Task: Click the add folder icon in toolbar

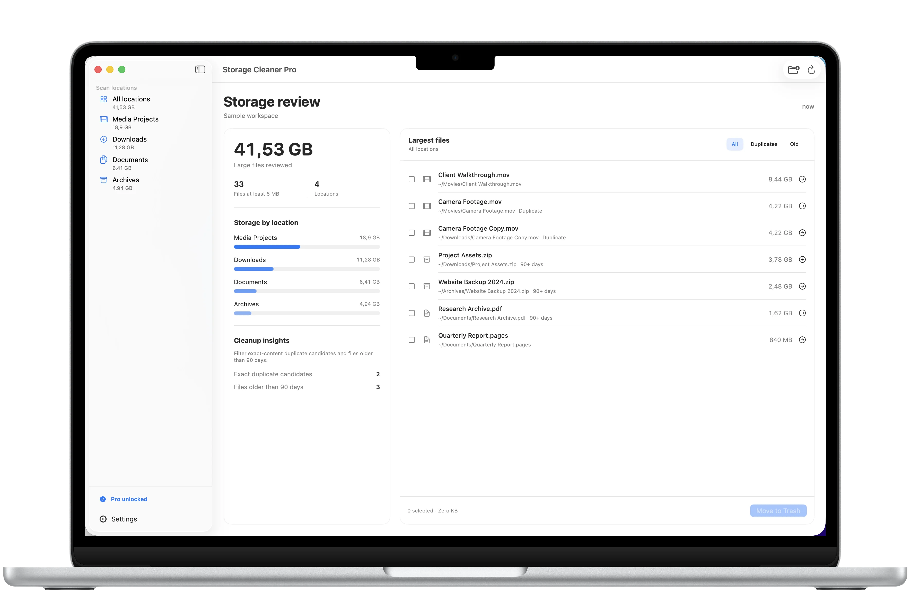Action: point(793,70)
